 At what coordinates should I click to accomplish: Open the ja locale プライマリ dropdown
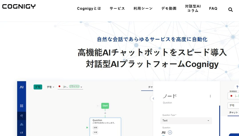click(x=71, y=87)
